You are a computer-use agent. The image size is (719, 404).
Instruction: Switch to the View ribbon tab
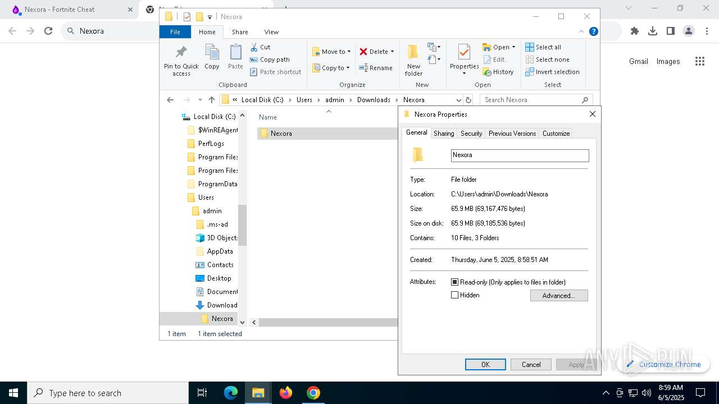271,32
